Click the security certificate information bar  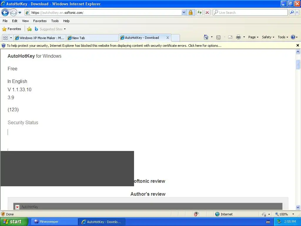click(x=148, y=46)
